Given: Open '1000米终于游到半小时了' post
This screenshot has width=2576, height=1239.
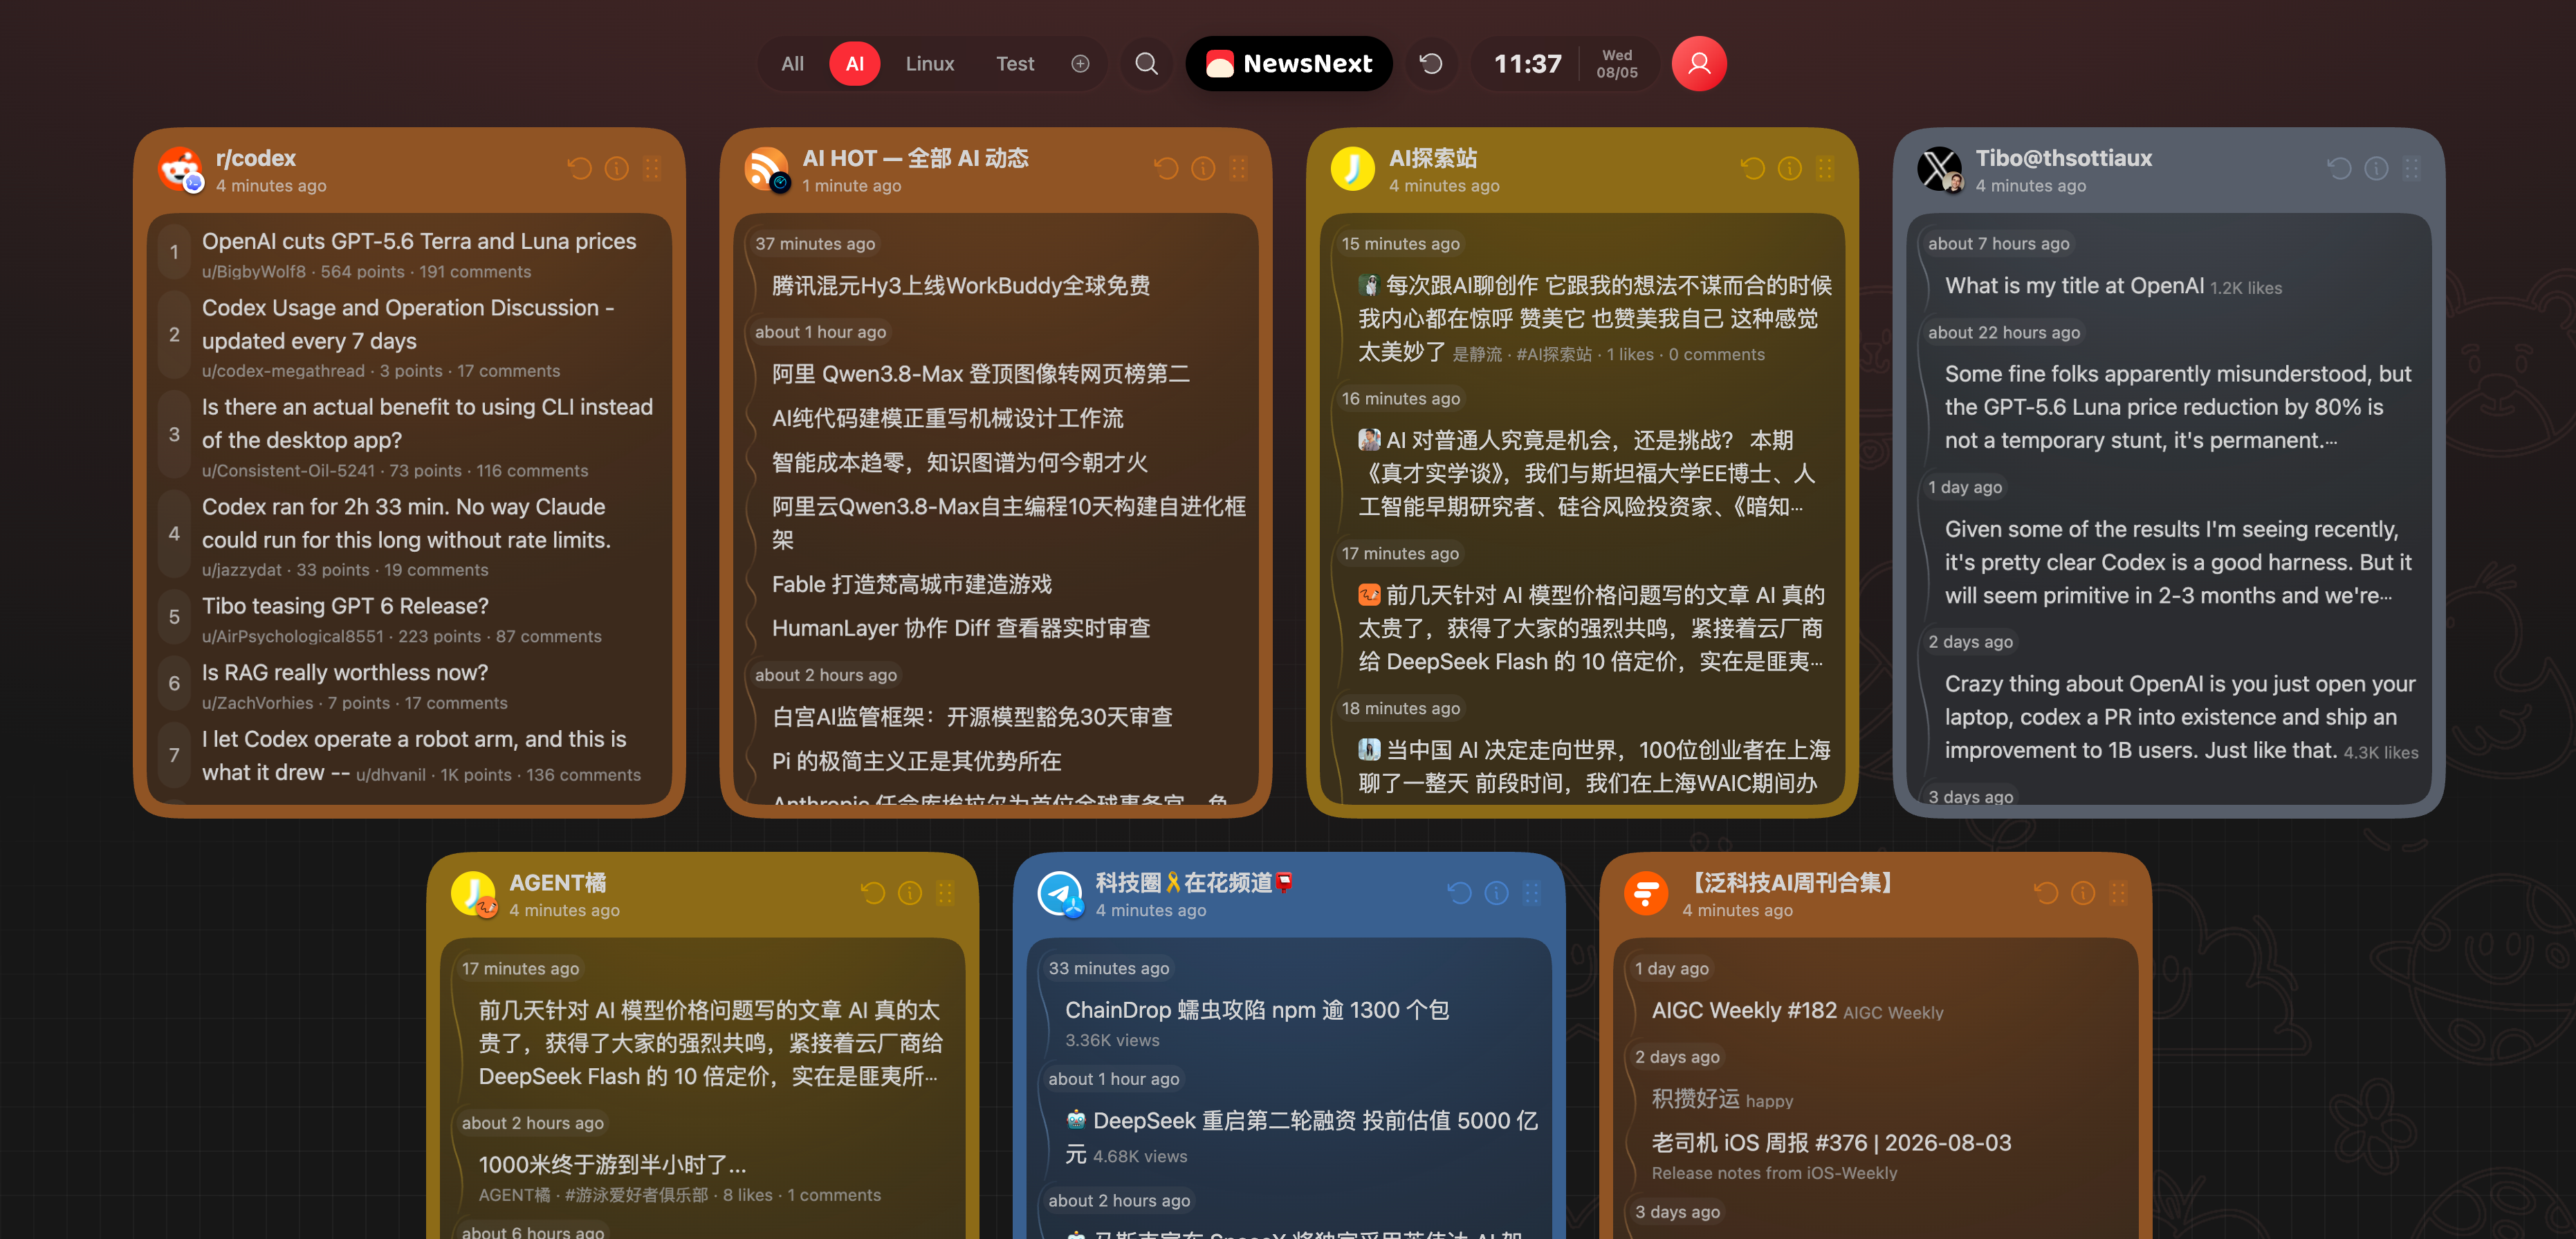Looking at the screenshot, I should click(x=612, y=1166).
